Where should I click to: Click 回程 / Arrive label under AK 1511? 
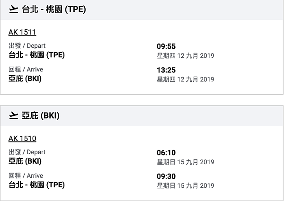pos(26,70)
